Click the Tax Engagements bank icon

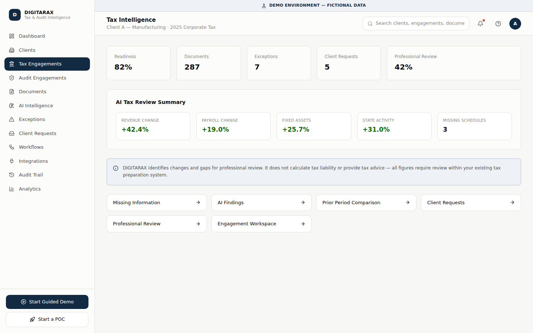click(x=11, y=64)
